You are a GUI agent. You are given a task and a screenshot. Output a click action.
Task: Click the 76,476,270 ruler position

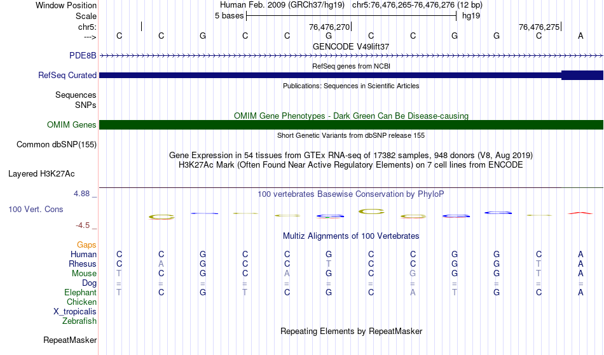pyautogui.click(x=329, y=27)
